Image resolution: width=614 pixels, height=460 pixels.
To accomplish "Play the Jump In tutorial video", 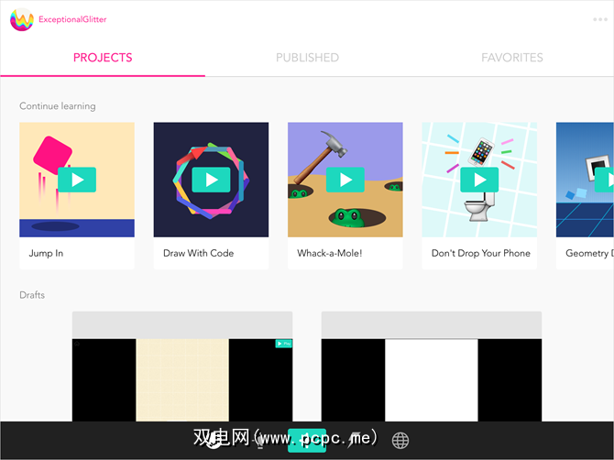I will click(77, 180).
